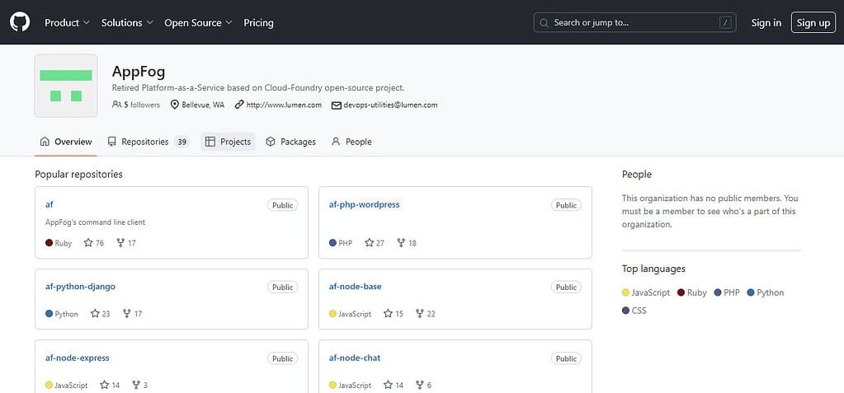Image resolution: width=844 pixels, height=393 pixels.
Task: Click the 39 repositories counter badge
Action: [182, 142]
